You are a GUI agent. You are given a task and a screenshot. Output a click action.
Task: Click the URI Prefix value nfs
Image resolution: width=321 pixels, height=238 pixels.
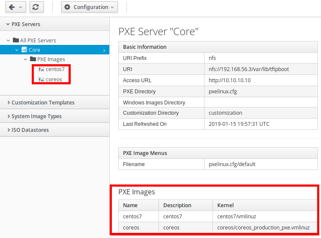[x=212, y=58]
